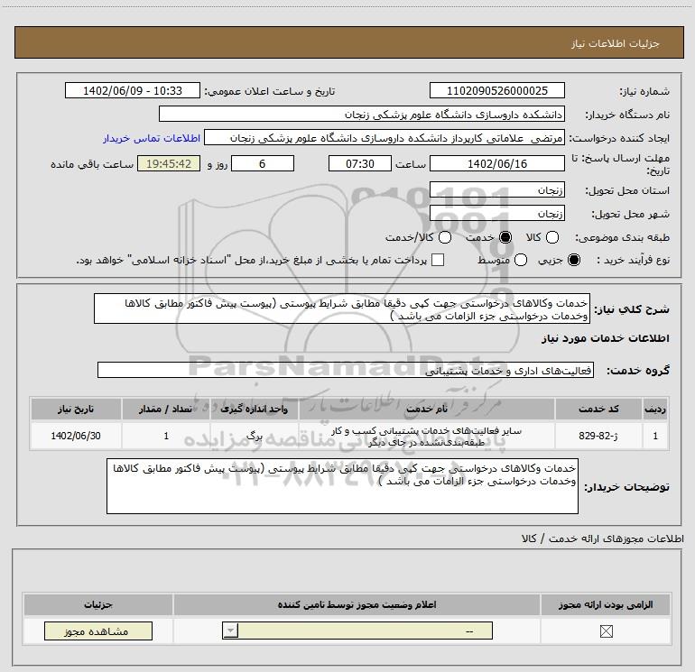Toggle the Islamic treasury bonds payment checkbox

438,260
